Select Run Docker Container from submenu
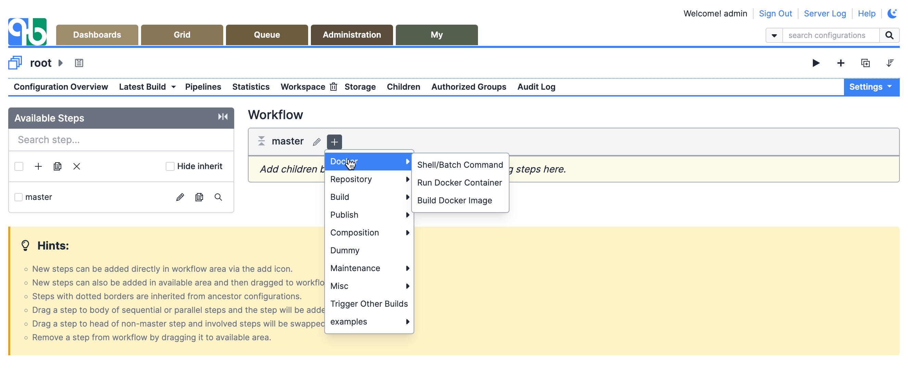Viewport: 908px width, 369px height. click(x=459, y=182)
